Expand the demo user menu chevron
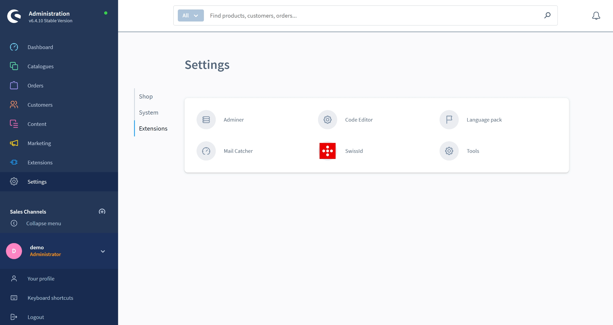 click(x=103, y=251)
